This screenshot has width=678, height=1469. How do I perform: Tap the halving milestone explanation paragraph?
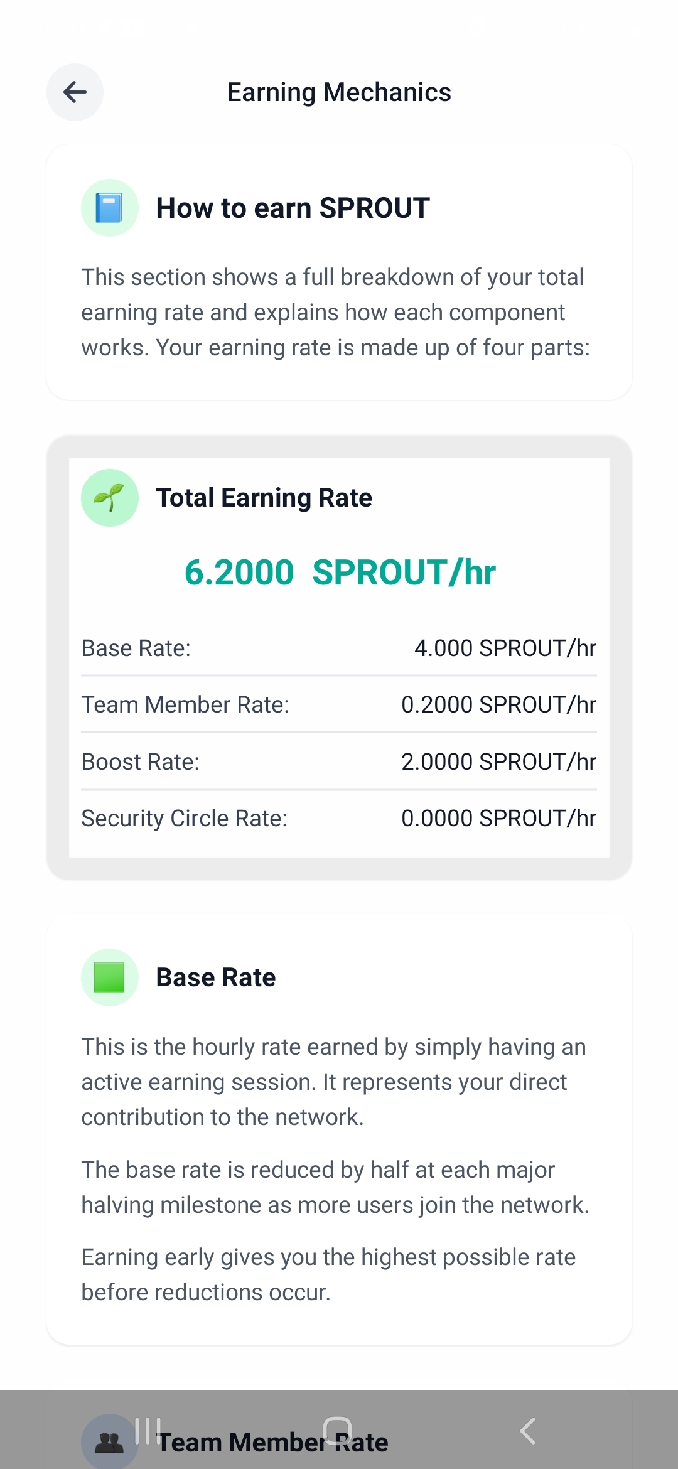point(335,1187)
